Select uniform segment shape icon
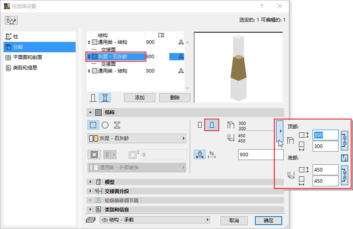Image resolution: width=353 pixels, height=229 pixels. tap(200, 125)
